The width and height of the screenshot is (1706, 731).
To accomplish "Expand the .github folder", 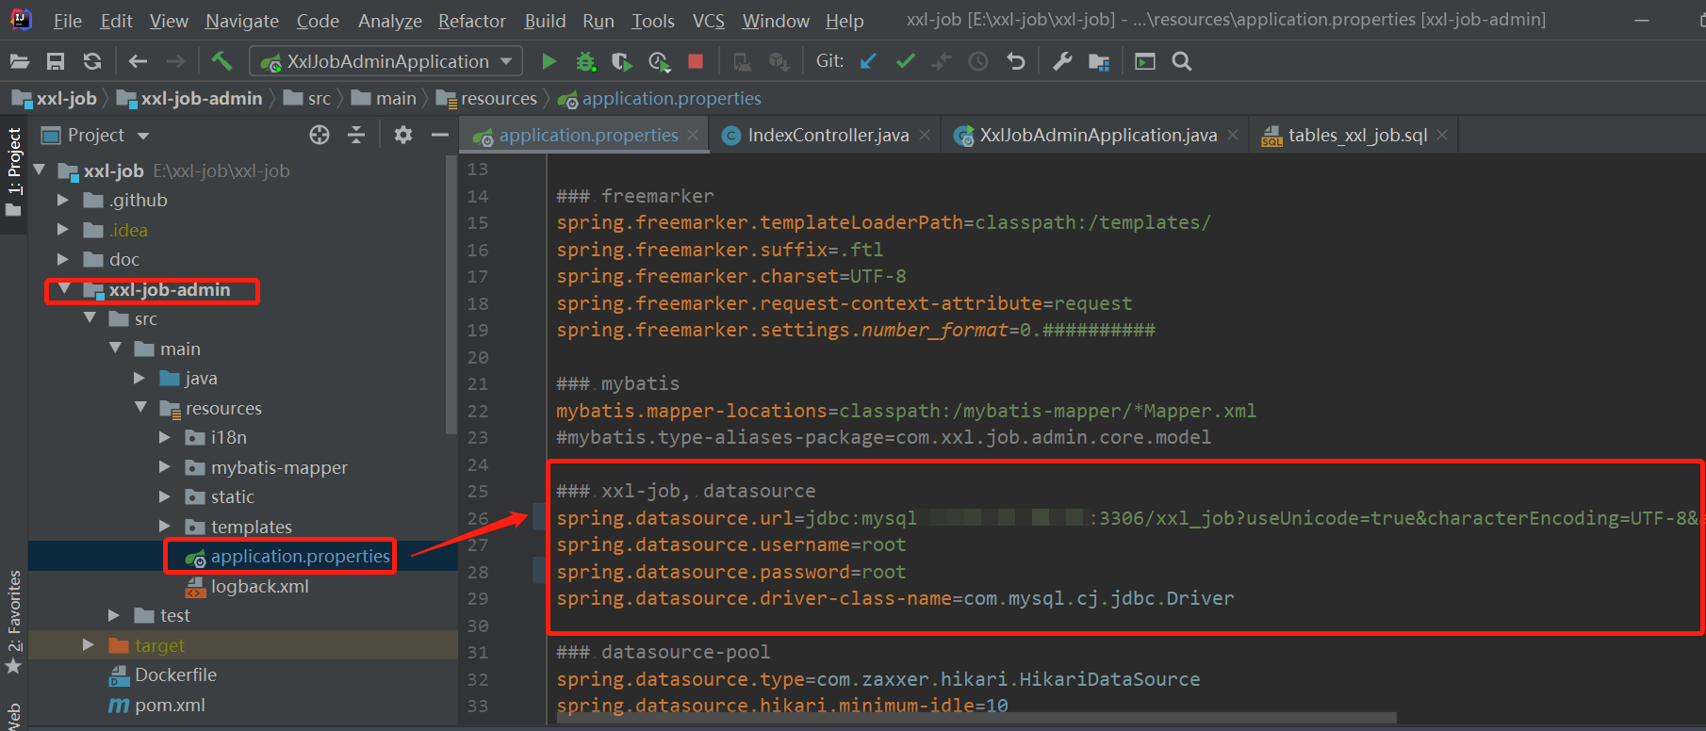I will (x=62, y=200).
